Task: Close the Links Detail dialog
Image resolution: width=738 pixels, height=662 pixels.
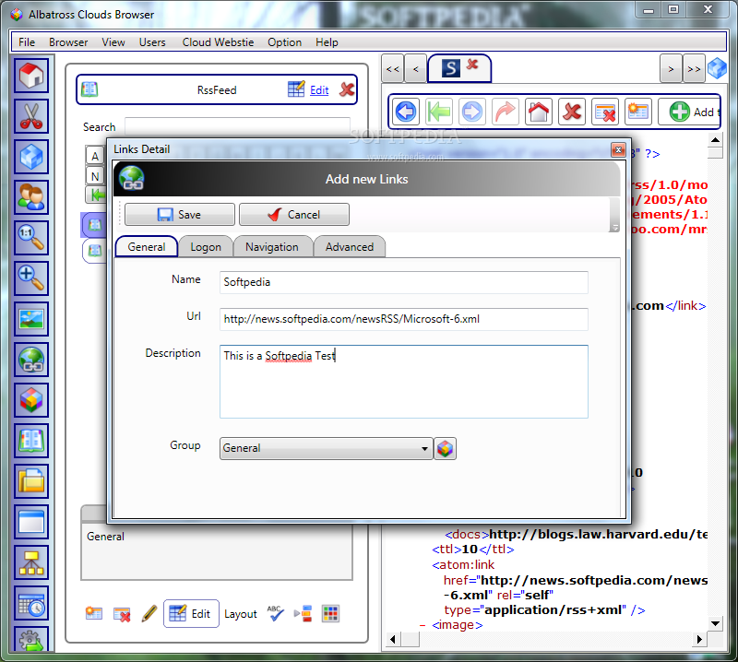Action: pos(618,149)
